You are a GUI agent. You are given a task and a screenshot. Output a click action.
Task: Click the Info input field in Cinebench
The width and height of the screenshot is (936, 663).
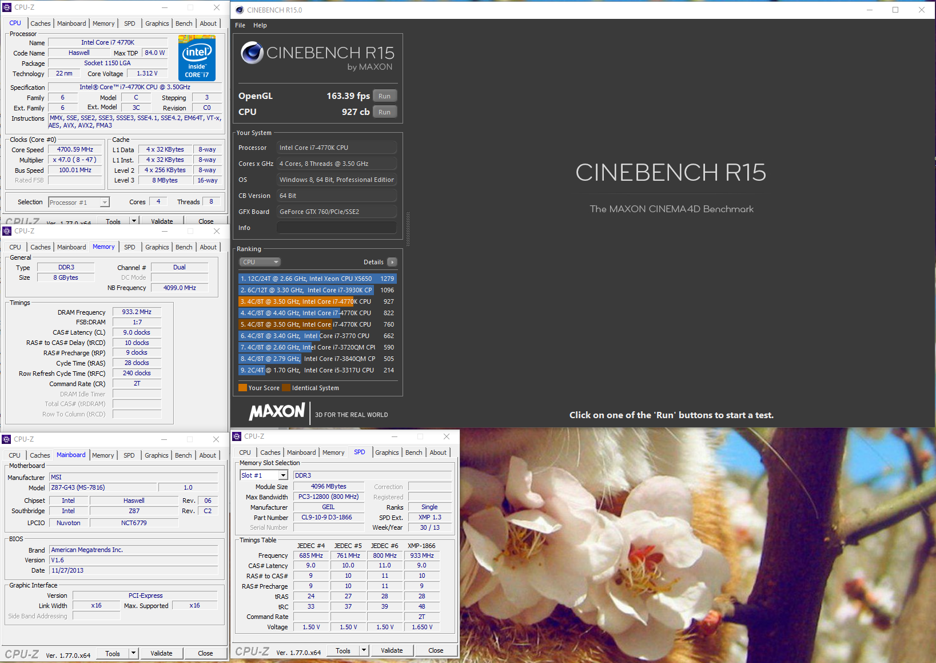337,228
